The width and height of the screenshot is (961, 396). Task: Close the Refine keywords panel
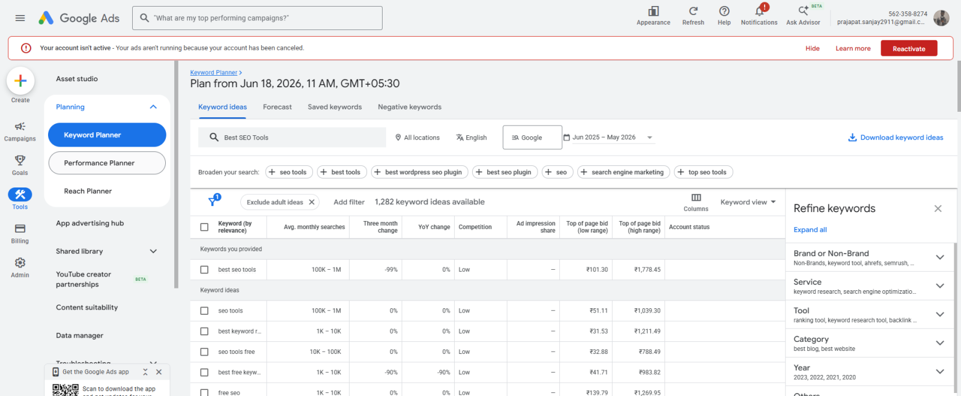point(938,209)
